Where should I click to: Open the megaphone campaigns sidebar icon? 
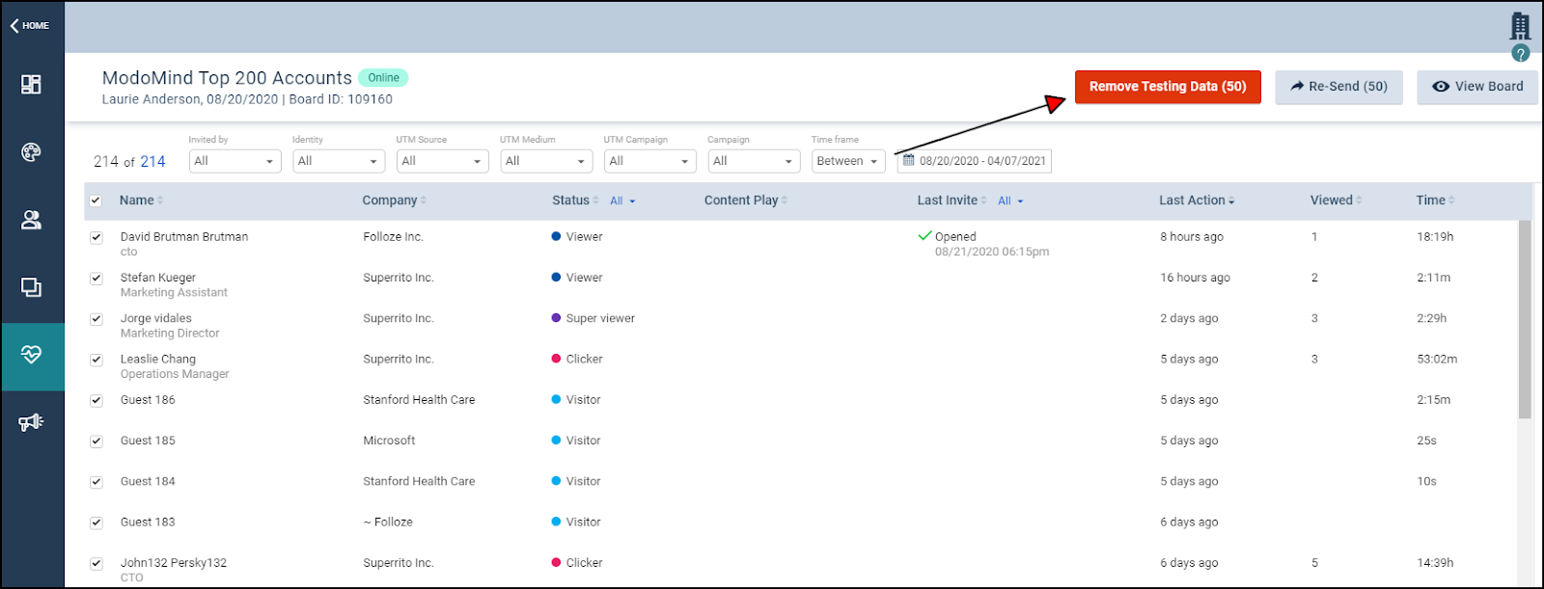click(31, 422)
